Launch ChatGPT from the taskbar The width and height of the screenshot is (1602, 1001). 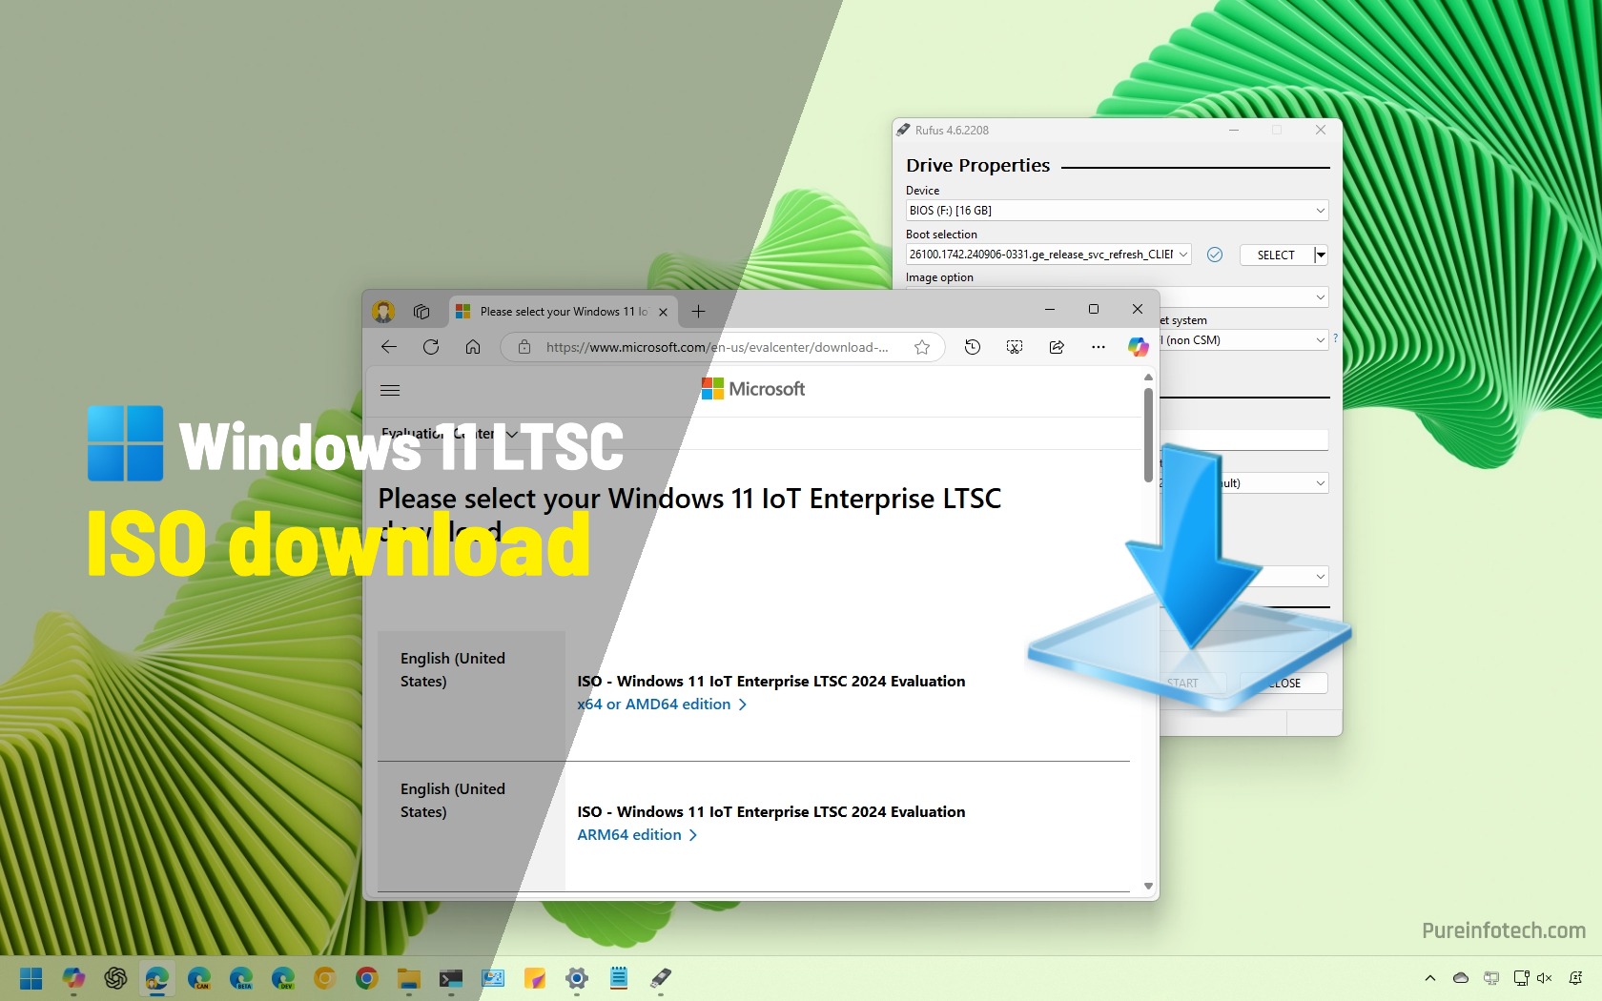pyautogui.click(x=115, y=978)
